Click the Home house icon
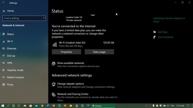This screenshot has height=108, width=193. coord(4,11)
